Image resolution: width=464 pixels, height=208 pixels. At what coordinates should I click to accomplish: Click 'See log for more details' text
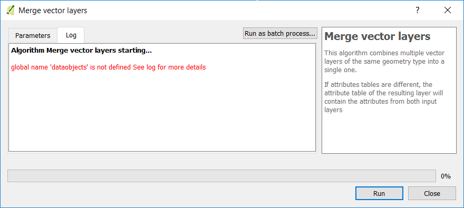[x=169, y=67]
